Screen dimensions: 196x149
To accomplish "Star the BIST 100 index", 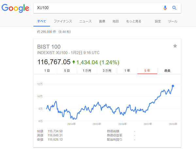I will [175, 46].
